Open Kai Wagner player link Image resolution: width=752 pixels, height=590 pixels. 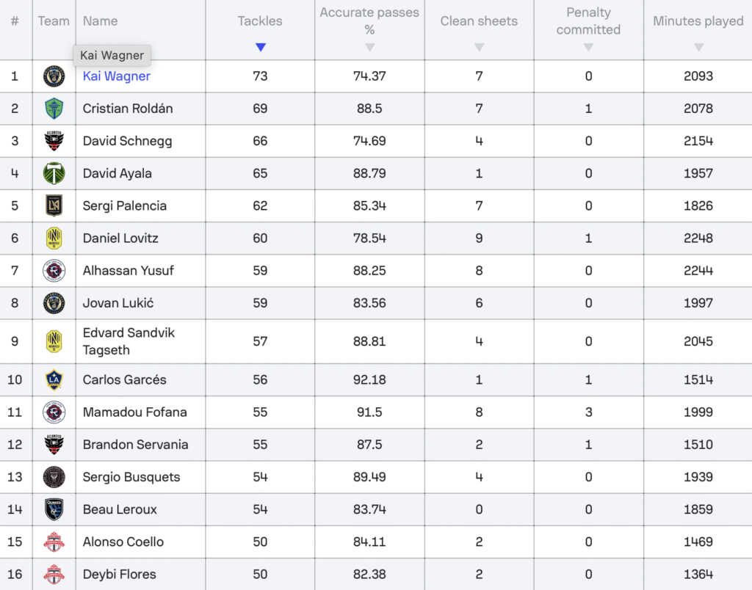[x=117, y=76]
